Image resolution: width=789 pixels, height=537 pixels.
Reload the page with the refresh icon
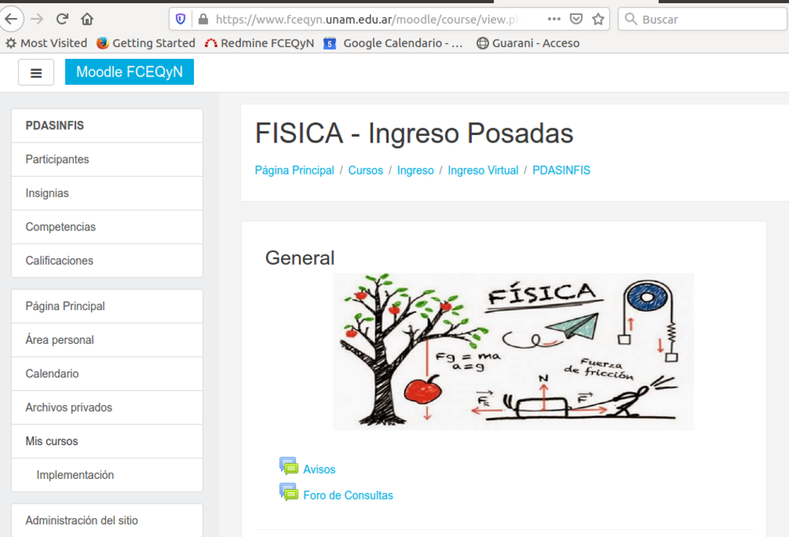(62, 19)
